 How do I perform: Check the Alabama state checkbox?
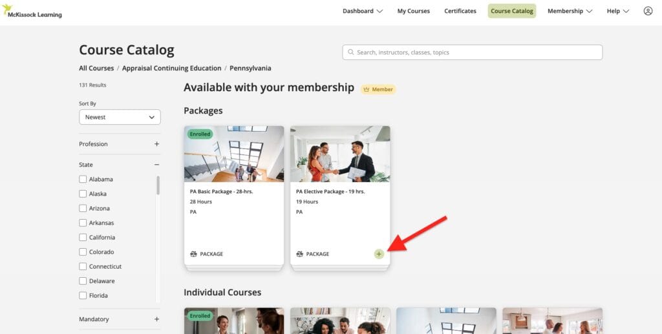(x=83, y=179)
